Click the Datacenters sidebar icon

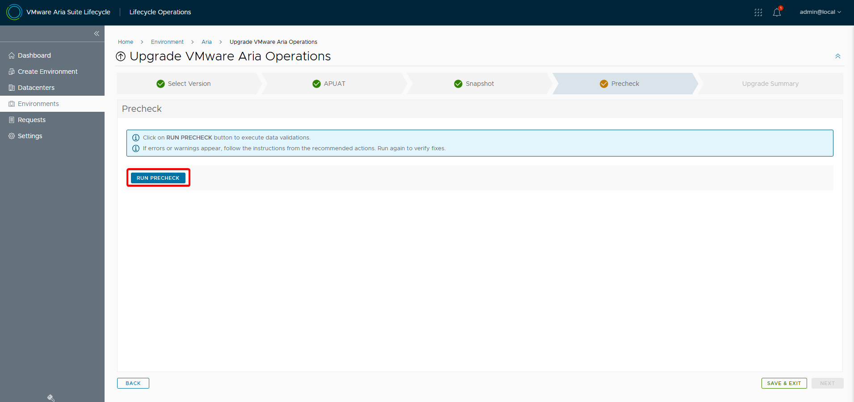coord(12,88)
